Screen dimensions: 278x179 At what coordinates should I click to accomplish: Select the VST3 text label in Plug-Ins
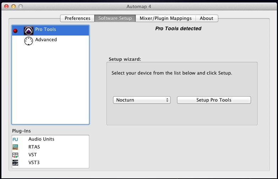coord(34,163)
